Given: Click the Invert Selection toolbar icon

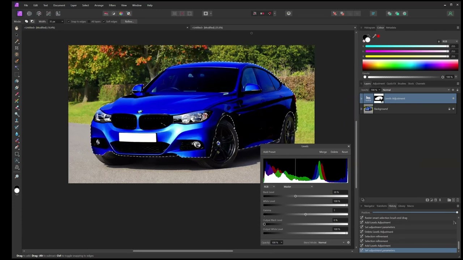Looking at the screenshot, I should click(x=190, y=13).
